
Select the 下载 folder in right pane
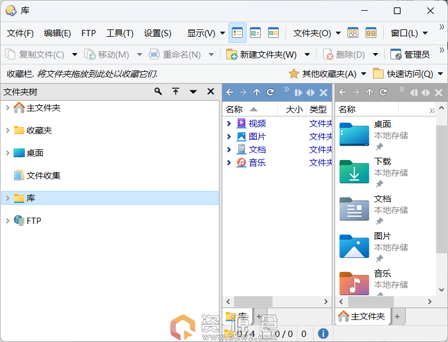coord(383,162)
